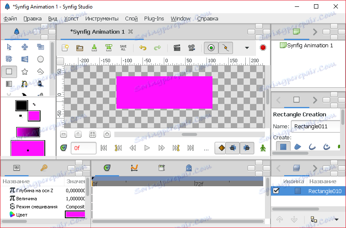This screenshot has height=228, width=346.
Task: Open the Render settings clapperboard icon
Action: coord(177,48)
